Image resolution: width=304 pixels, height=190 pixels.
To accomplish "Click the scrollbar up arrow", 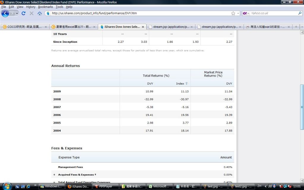I will [302, 32].
